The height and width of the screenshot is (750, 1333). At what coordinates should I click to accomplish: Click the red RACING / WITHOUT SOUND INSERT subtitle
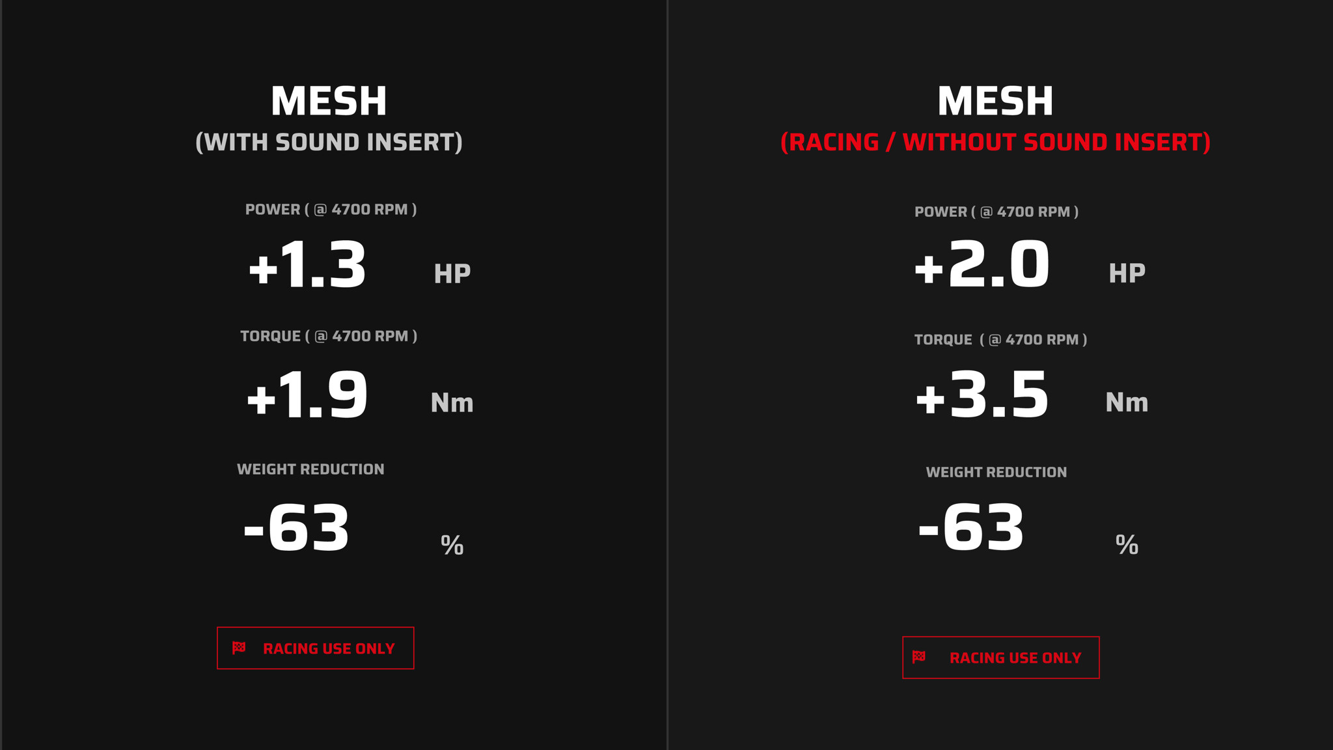pyautogui.click(x=995, y=142)
